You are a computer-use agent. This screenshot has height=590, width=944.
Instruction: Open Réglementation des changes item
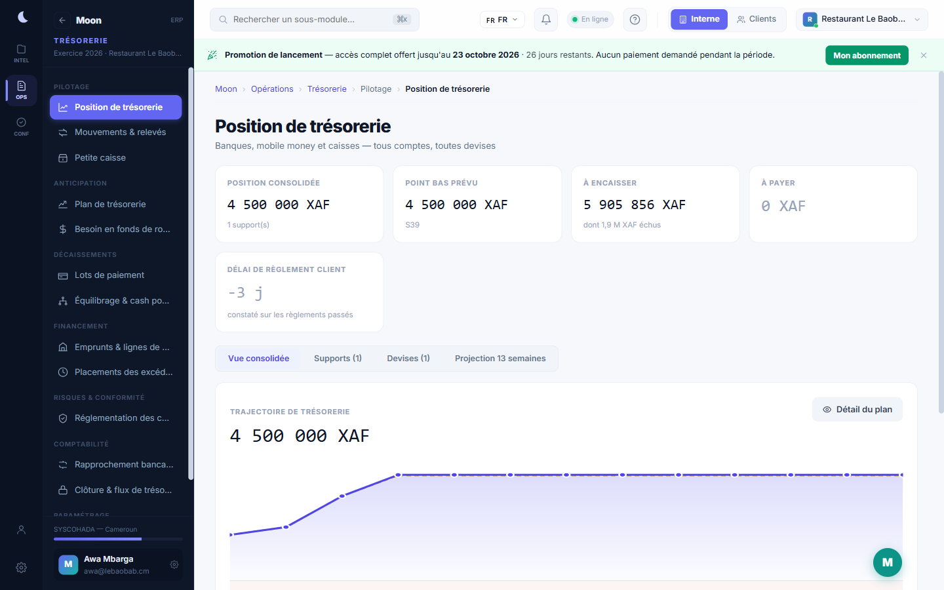click(x=115, y=418)
